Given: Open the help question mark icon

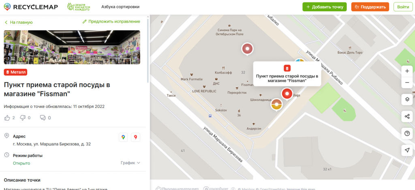Looking at the screenshot, I should coord(407,133).
